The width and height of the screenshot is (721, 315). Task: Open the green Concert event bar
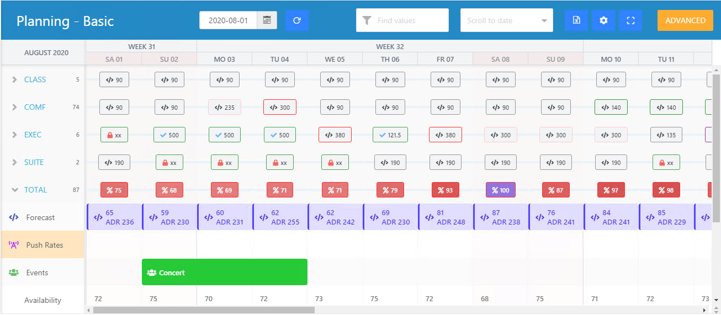coord(224,273)
